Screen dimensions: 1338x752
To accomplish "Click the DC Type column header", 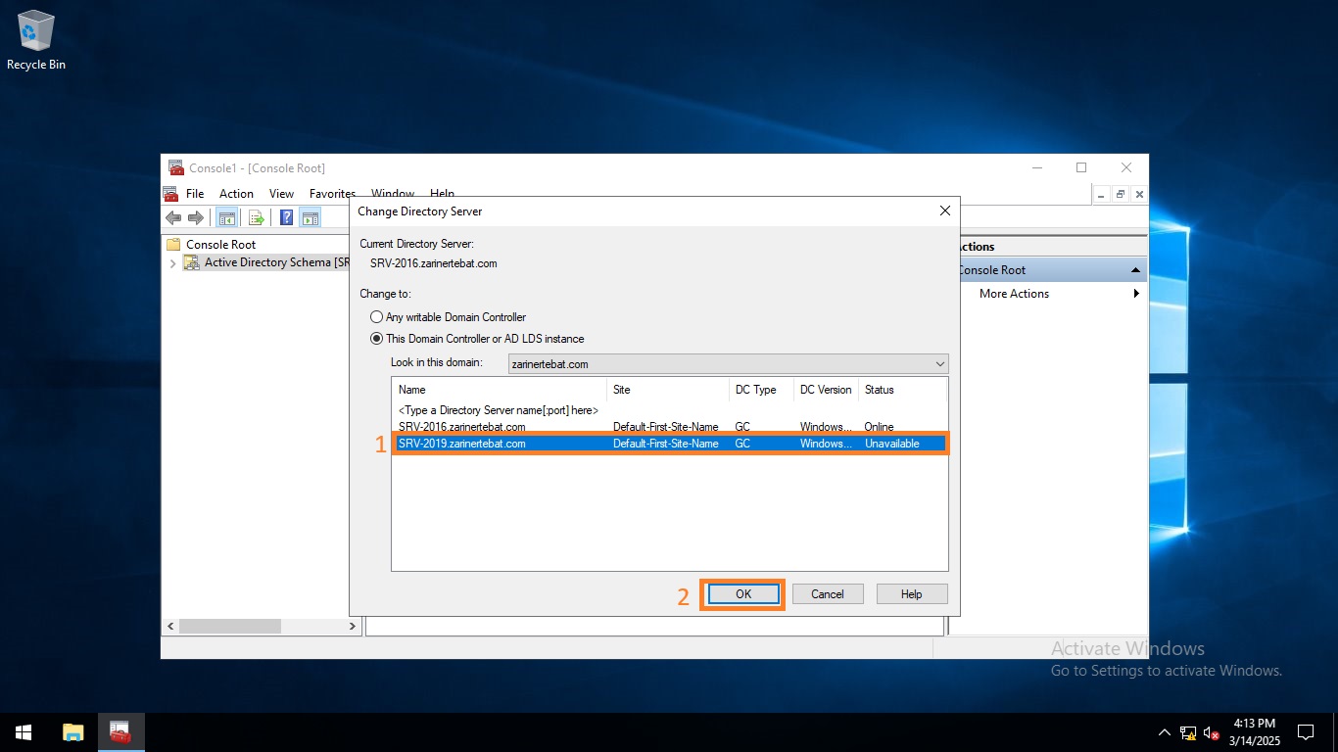I will pos(761,390).
